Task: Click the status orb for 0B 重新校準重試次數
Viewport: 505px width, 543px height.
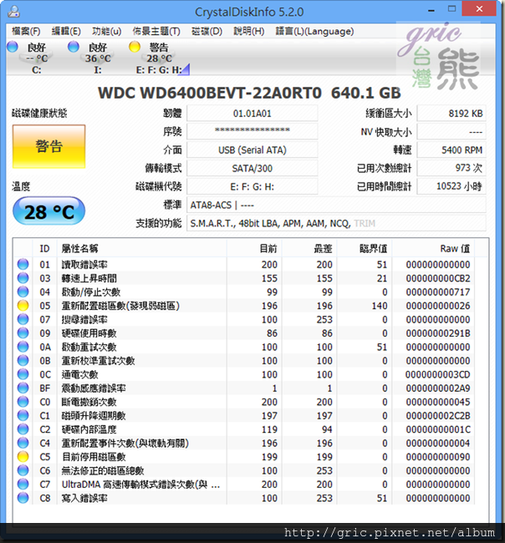Action: (23, 361)
